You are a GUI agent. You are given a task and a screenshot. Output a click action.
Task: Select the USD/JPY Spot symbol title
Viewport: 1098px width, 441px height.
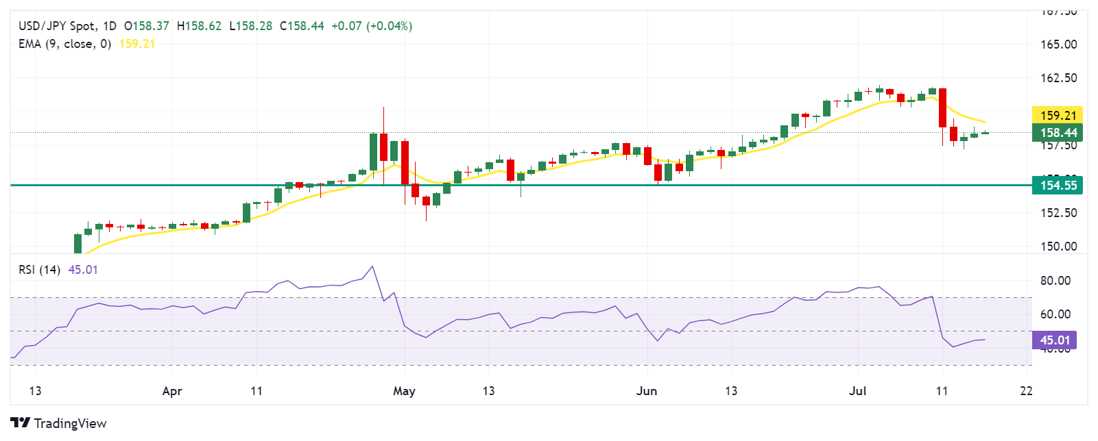(x=58, y=26)
